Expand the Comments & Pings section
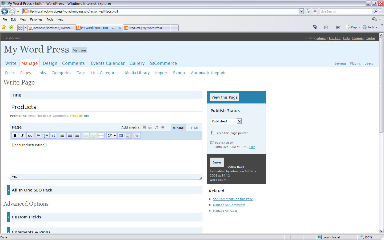Image resolution: width=384 pixels, height=240 pixels. pyautogui.click(x=105, y=231)
